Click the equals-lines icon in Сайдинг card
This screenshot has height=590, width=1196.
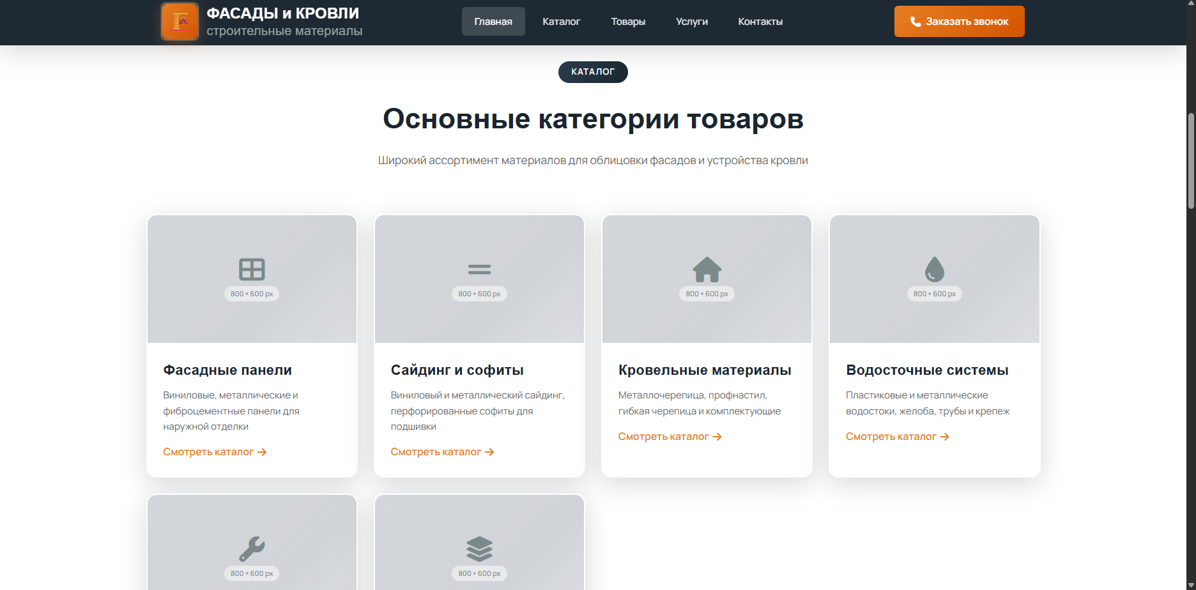click(479, 269)
